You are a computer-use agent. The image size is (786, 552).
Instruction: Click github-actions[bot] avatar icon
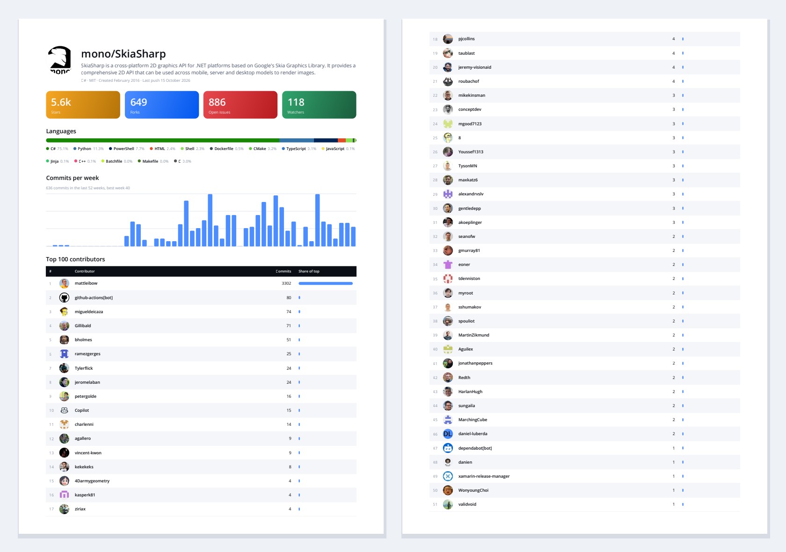(x=64, y=298)
